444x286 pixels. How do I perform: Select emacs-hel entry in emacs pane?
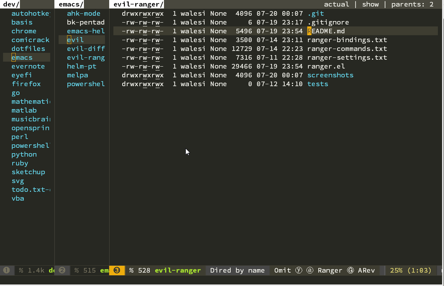point(86,31)
